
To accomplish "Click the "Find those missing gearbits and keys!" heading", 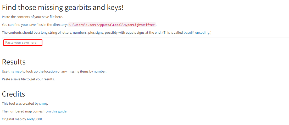I will [63, 7].
